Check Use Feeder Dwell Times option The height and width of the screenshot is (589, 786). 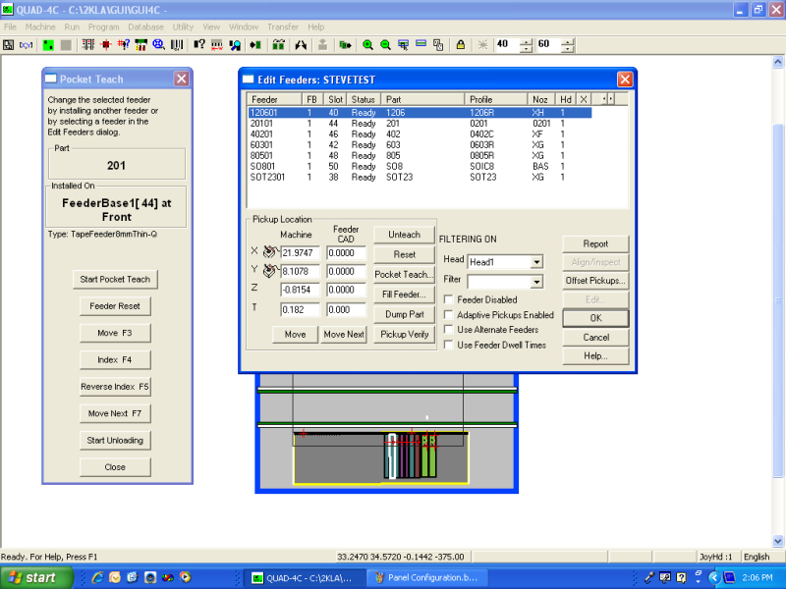tap(449, 345)
